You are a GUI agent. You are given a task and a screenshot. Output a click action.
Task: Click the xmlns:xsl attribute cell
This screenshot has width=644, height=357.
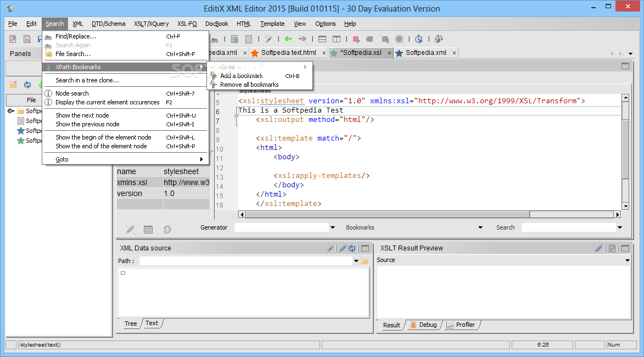coord(139,182)
